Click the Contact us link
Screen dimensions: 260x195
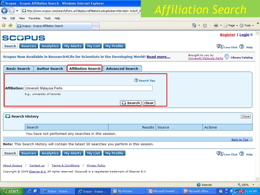pos(37,166)
